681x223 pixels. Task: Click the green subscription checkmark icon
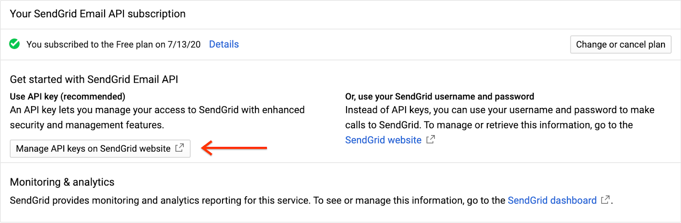tap(14, 44)
